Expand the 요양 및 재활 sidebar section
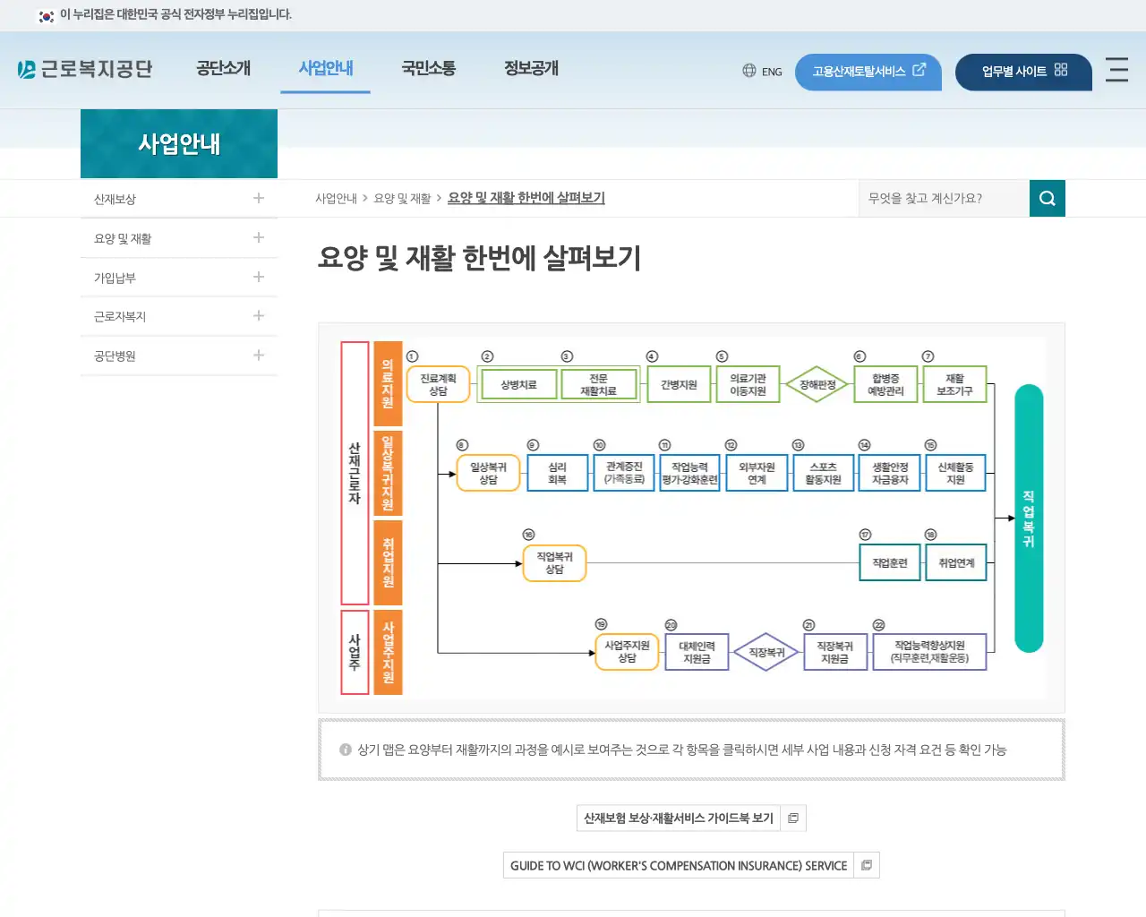Viewport: 1146px width, 917px height. [x=258, y=237]
